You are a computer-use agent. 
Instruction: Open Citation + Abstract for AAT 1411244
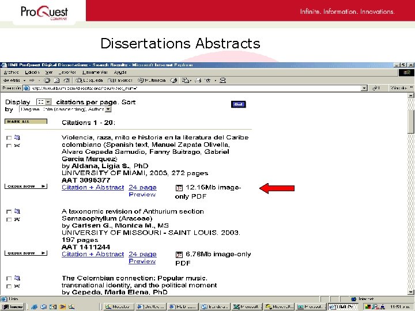93,254
